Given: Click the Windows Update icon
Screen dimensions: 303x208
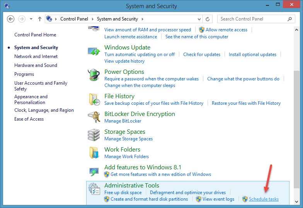Looking at the screenshot, I should (94, 51).
